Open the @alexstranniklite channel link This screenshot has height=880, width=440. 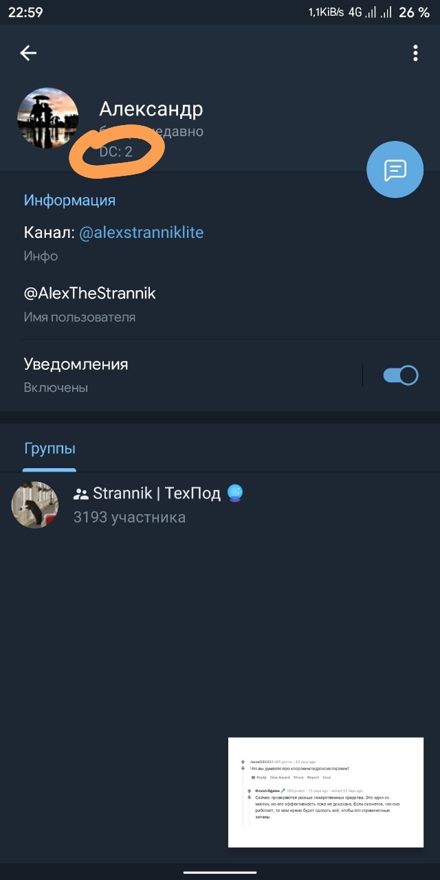pyautogui.click(x=142, y=232)
